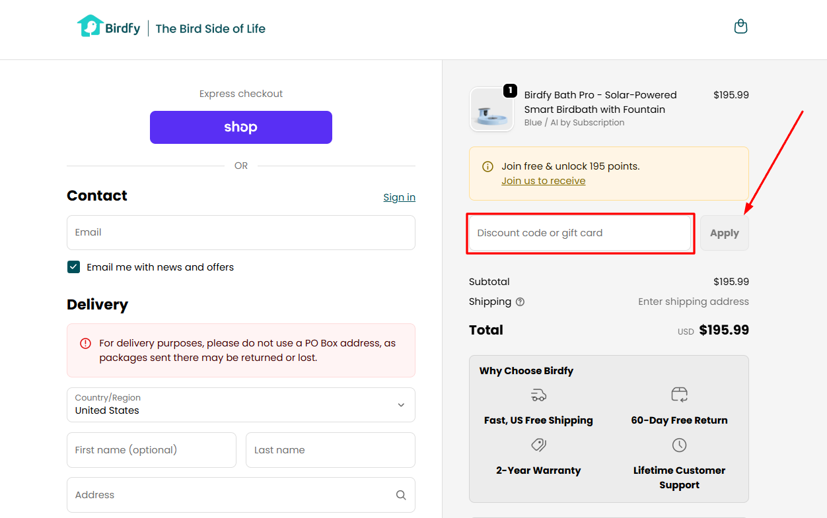Image resolution: width=827 pixels, height=518 pixels.
Task: Click the 2-Year Warranty tag icon
Action: 538,445
